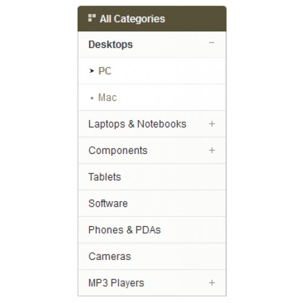Expand MP3 Players with the plus icon
The width and height of the screenshot is (303, 303).
(x=212, y=283)
